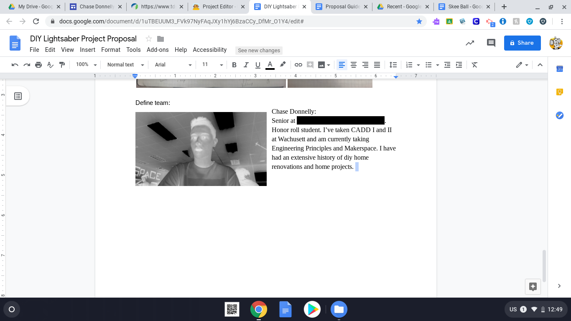The width and height of the screenshot is (571, 321).
Task: Switch to the Proposal Guide tab
Action: pos(342,7)
